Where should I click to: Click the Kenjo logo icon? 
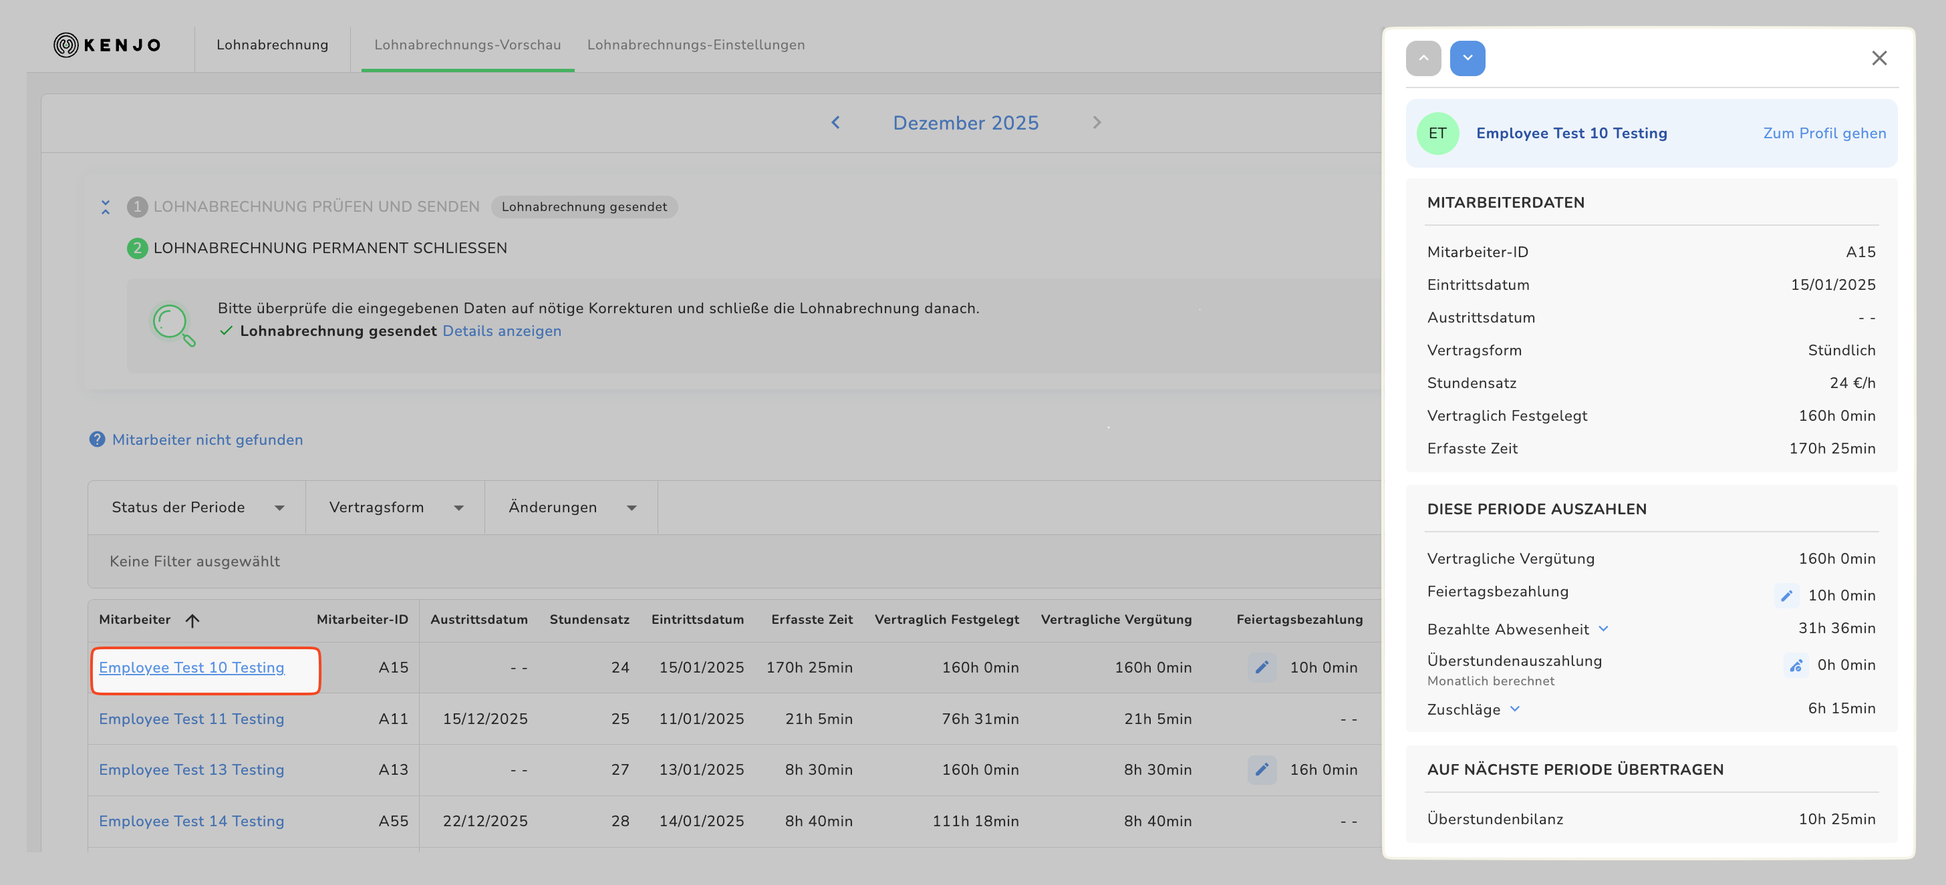click(66, 45)
